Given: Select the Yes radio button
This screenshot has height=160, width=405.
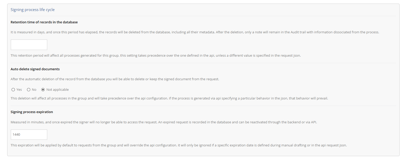Looking at the screenshot, I should tap(13, 90).
